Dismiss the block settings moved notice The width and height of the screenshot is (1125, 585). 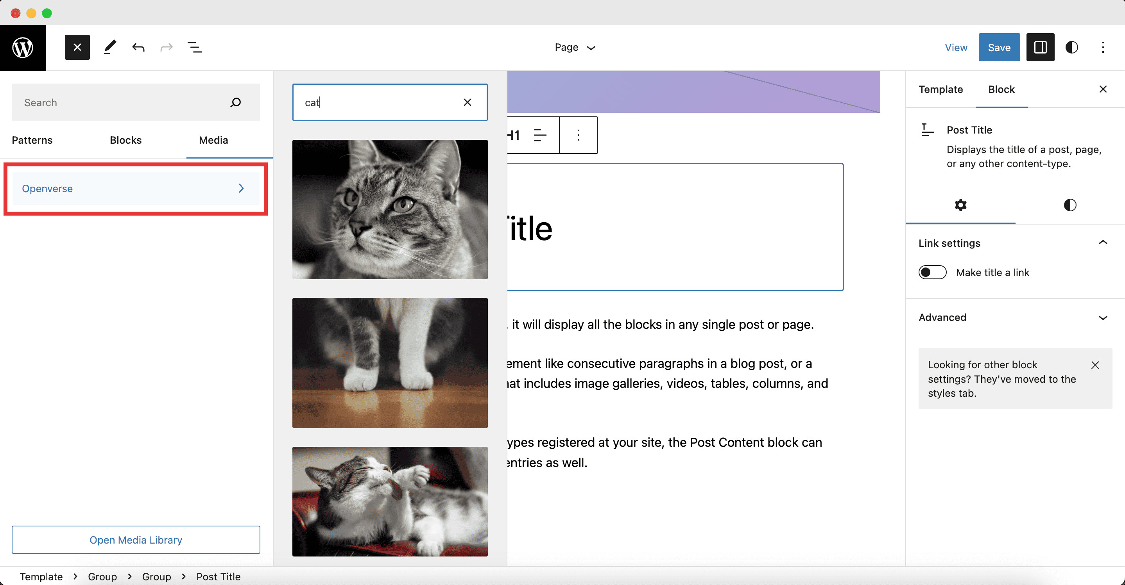(1095, 365)
